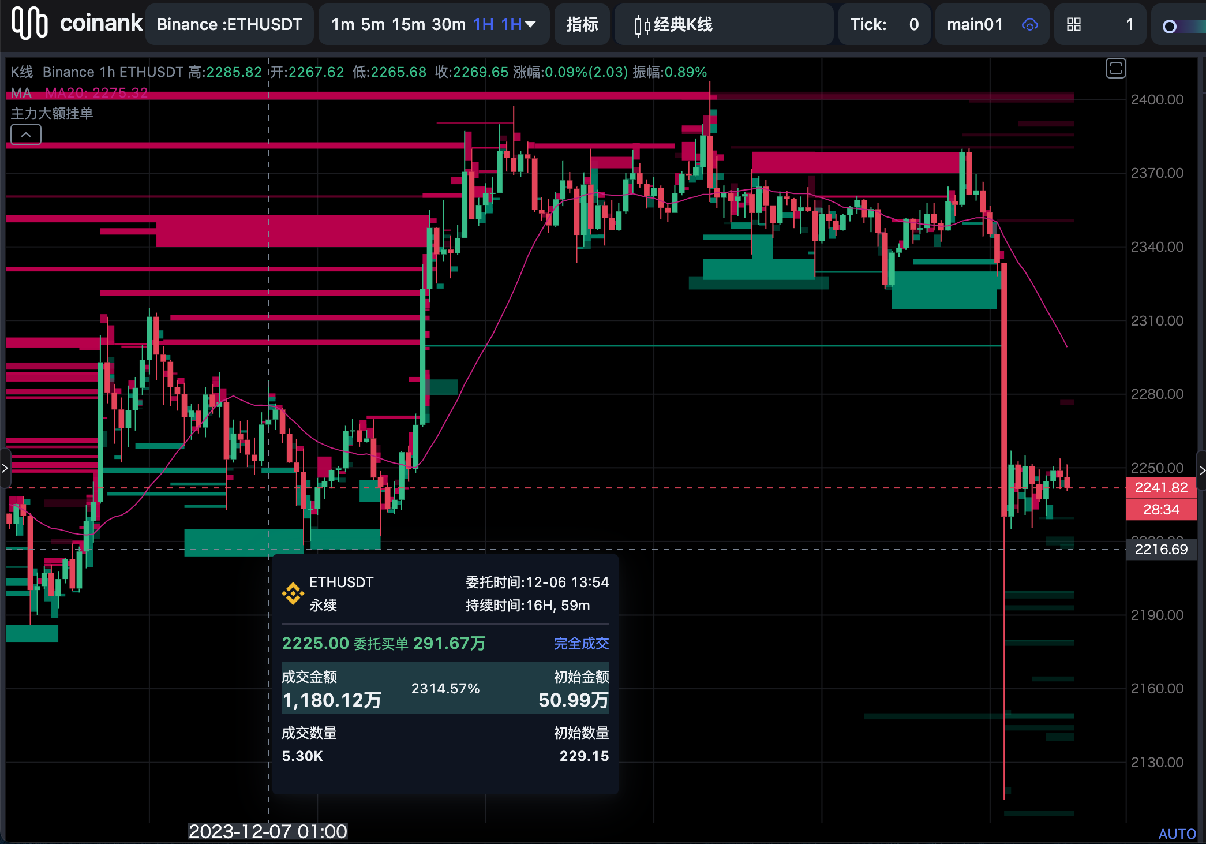Click the Binance logo in the order tooltip
Viewport: 1206px width, 844px height.
pyautogui.click(x=293, y=593)
